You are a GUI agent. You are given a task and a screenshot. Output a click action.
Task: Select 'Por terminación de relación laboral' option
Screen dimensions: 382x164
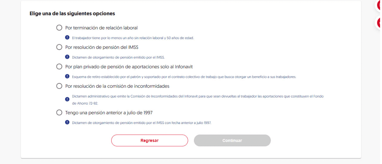click(x=59, y=28)
